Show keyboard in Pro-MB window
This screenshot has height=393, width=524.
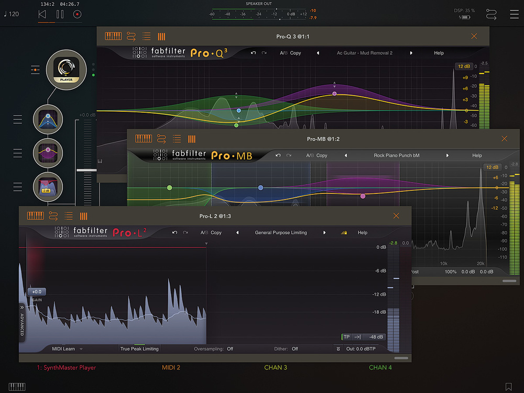(144, 138)
